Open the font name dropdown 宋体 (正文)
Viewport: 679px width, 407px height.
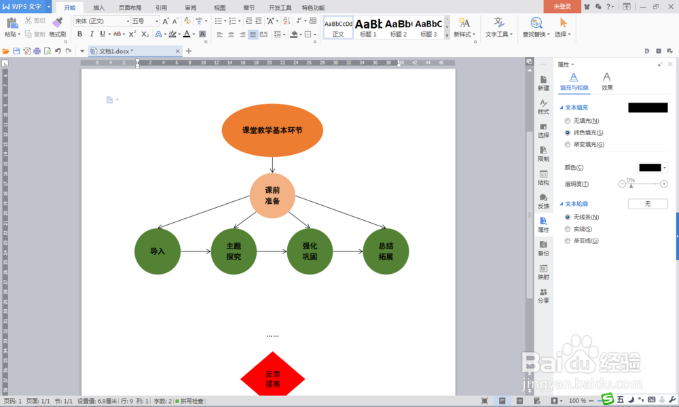(128, 21)
